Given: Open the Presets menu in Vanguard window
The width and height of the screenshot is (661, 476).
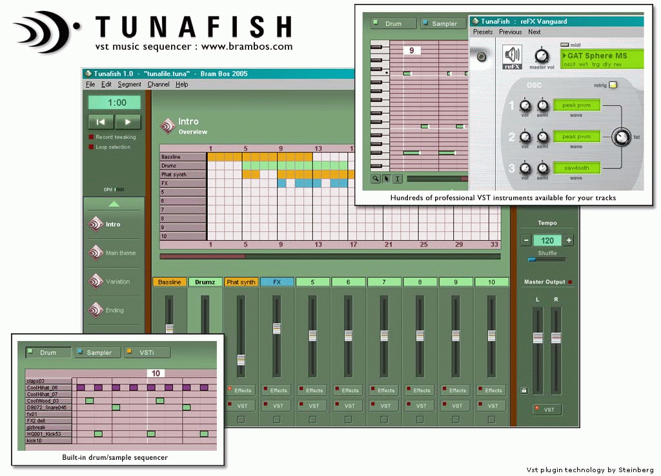Looking at the screenshot, I should [x=483, y=32].
